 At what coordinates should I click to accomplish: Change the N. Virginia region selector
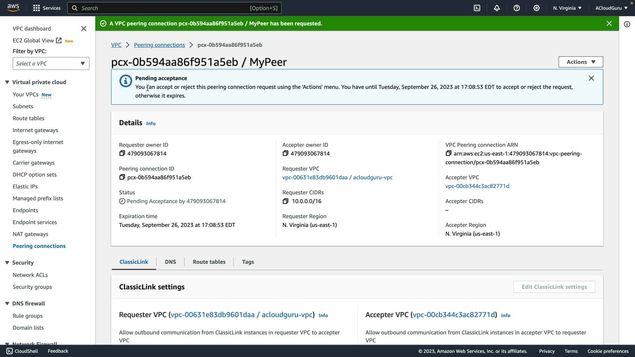(x=567, y=8)
